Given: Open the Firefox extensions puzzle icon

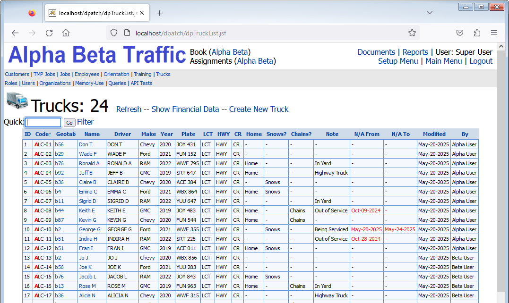Looking at the screenshot, I should click(476, 33).
